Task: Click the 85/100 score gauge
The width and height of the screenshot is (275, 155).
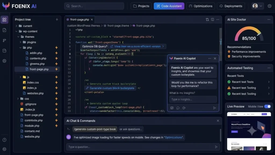Action: tap(249, 34)
